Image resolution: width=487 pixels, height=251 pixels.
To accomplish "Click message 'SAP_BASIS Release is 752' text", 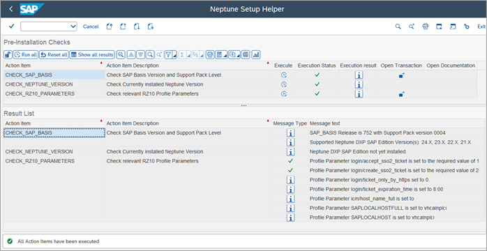I will click(x=377, y=132).
